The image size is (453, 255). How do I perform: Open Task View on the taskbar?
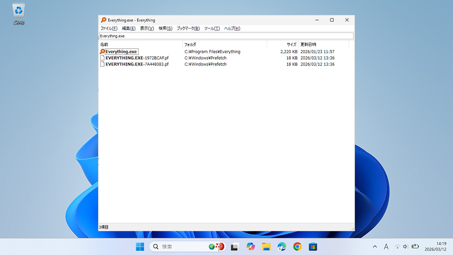(x=235, y=247)
